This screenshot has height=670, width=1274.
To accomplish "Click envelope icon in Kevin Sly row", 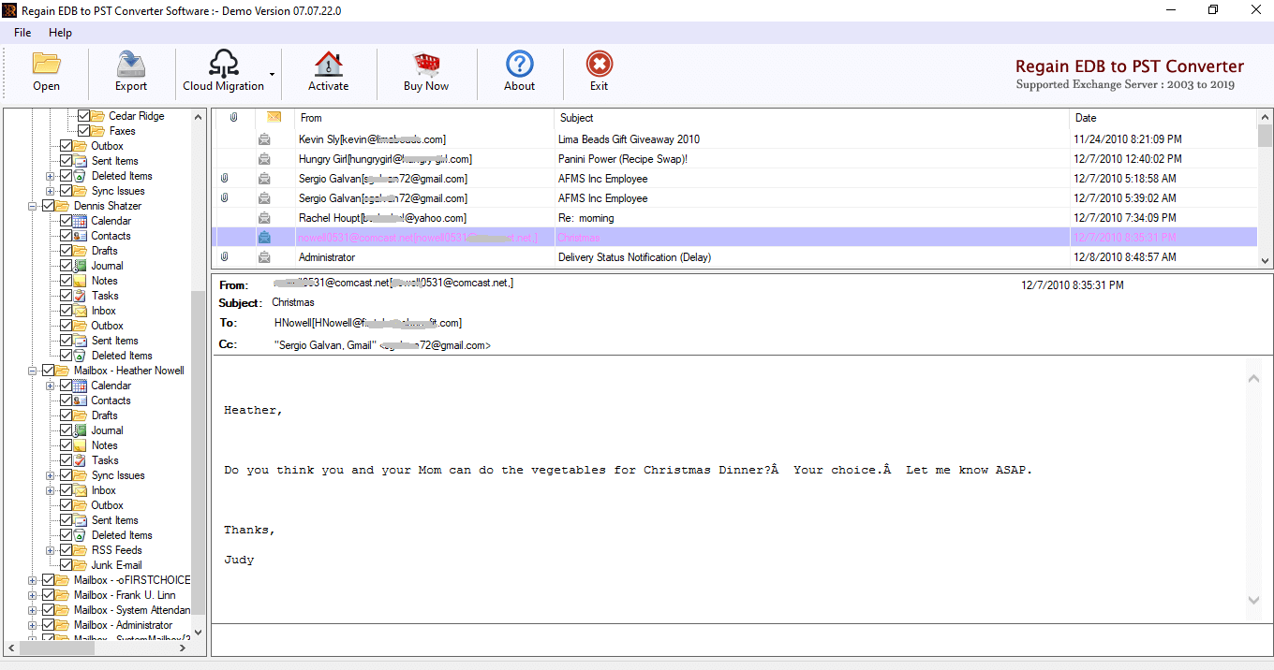I will click(x=264, y=139).
